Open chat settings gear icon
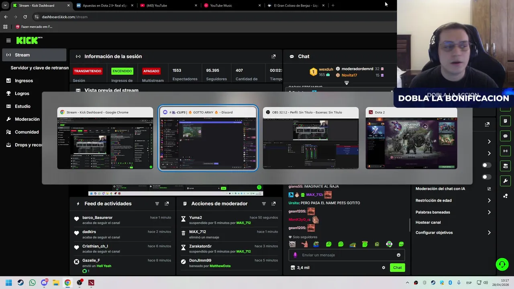 pos(383,268)
